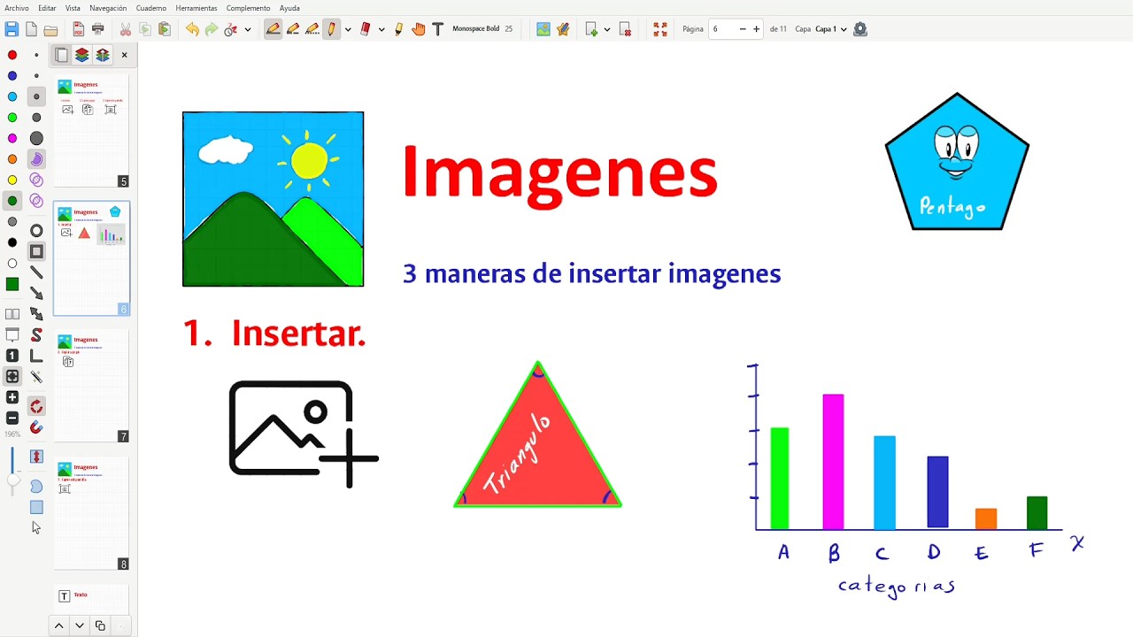Create a new document with the blank page icon
Image resolution: width=1133 pixels, height=637 pixels.
[x=31, y=29]
